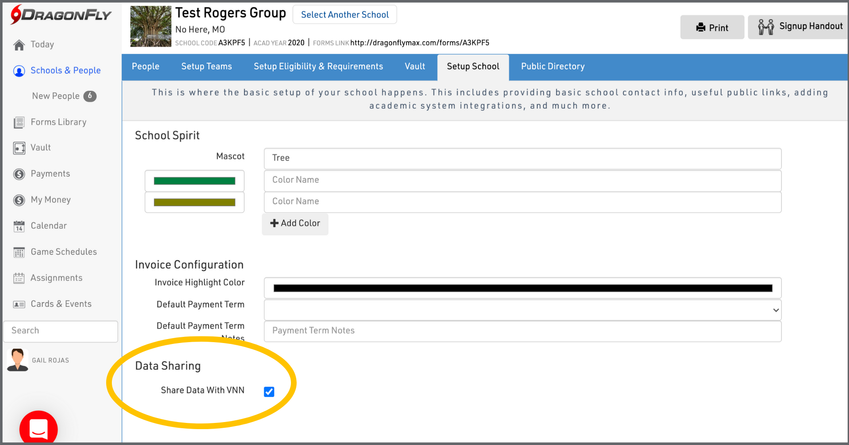Open Forms Library icon in sidebar
This screenshot has height=445, width=849.
(19, 123)
